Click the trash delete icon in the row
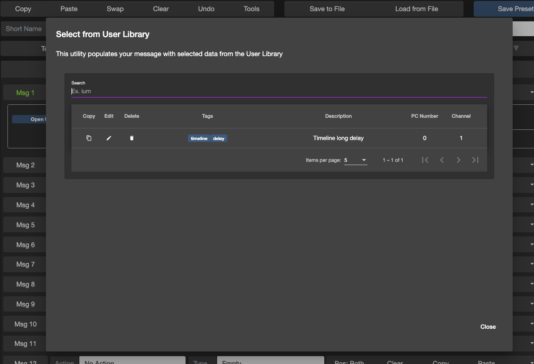 (132, 138)
